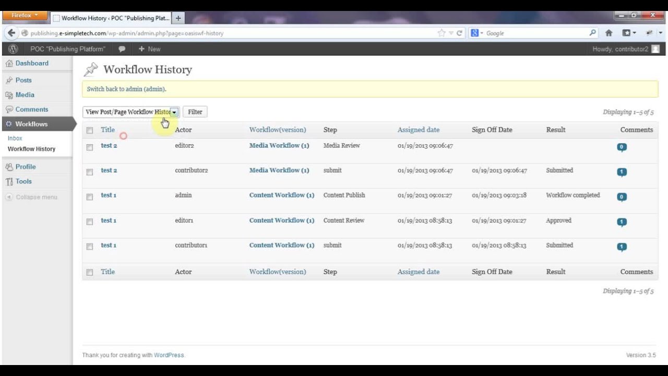The width and height of the screenshot is (668, 376).
Task: Check the test 1 admin row checkbox
Action: pyautogui.click(x=90, y=197)
